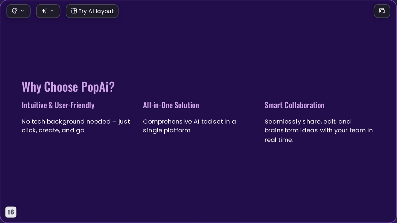Click the 'Comprehensive AI toolset' paragraph
This screenshot has width=397, height=224.
pyautogui.click(x=190, y=126)
